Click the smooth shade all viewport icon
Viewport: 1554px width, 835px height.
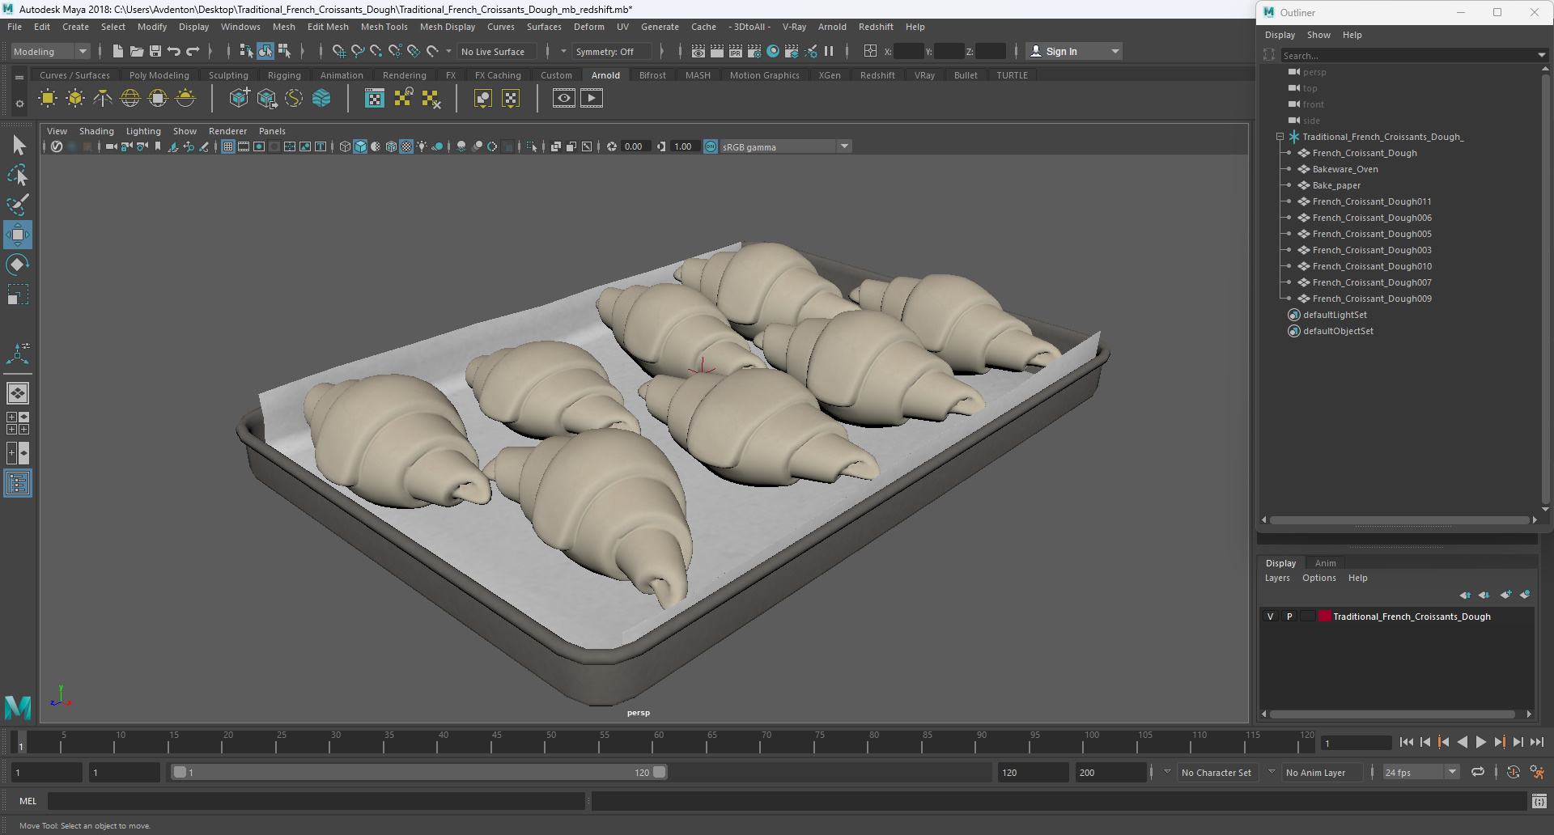point(361,146)
